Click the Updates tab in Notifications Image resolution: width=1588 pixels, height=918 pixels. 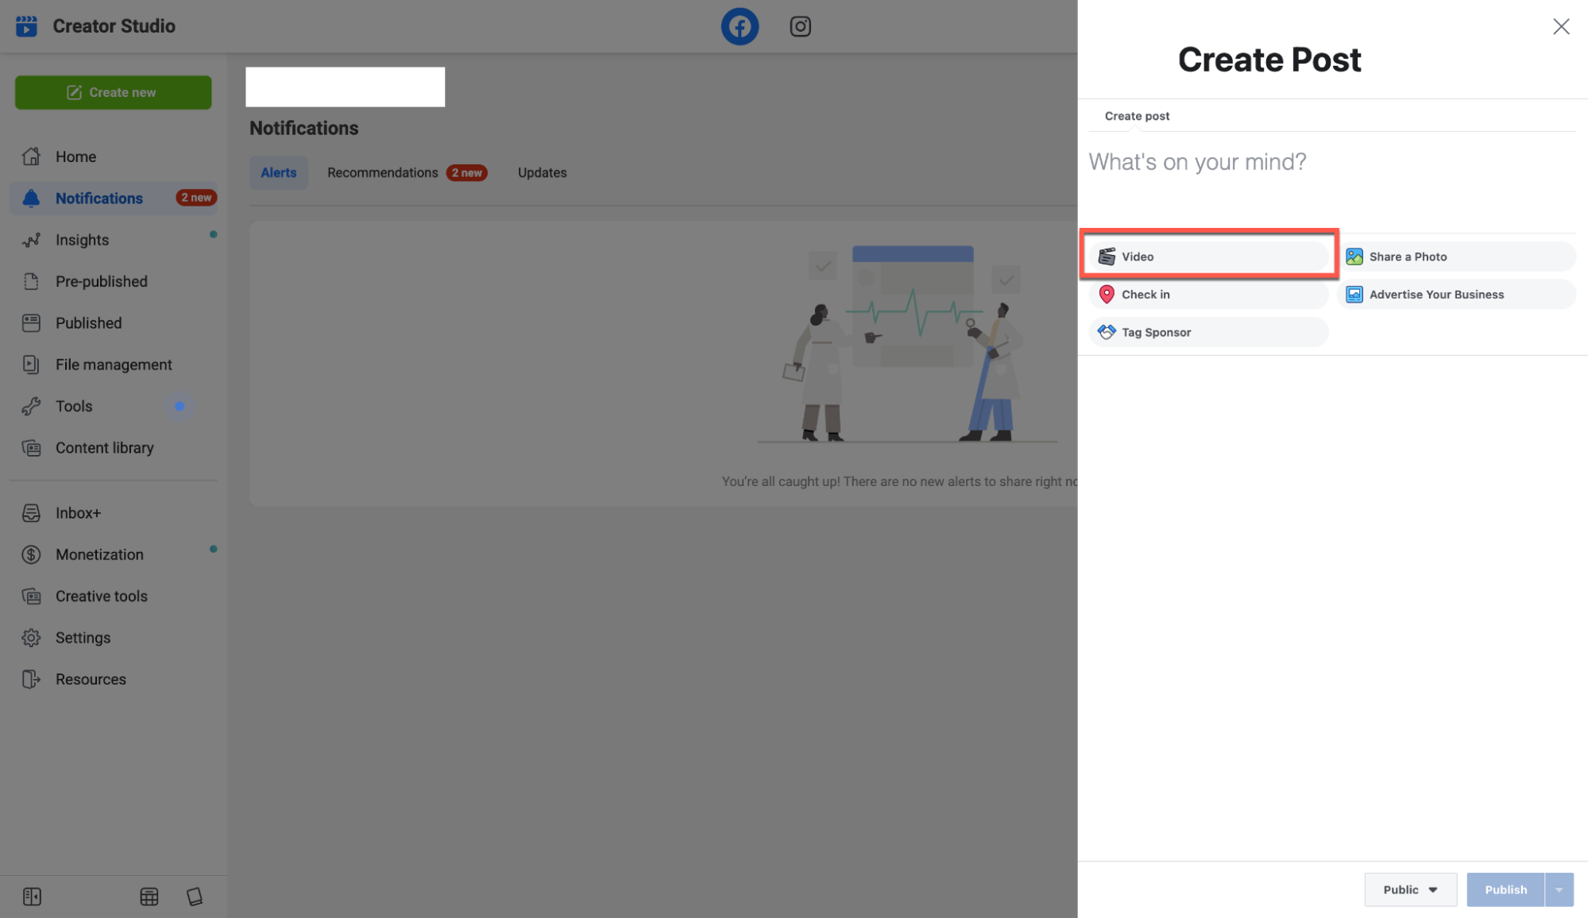tap(542, 172)
